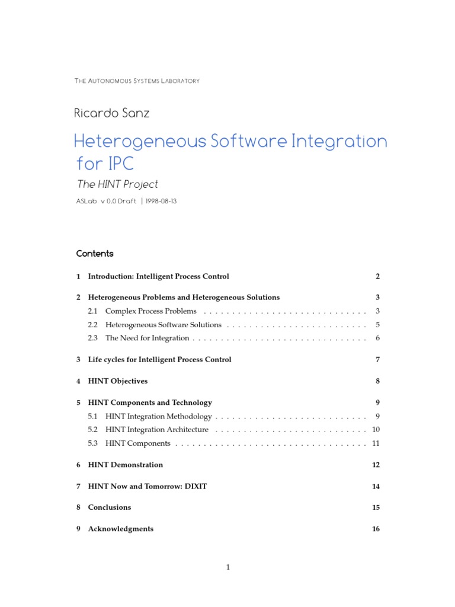455x607 pixels.
Task: Click page number 12 beside HINT Demonstration
Action: tap(376, 465)
